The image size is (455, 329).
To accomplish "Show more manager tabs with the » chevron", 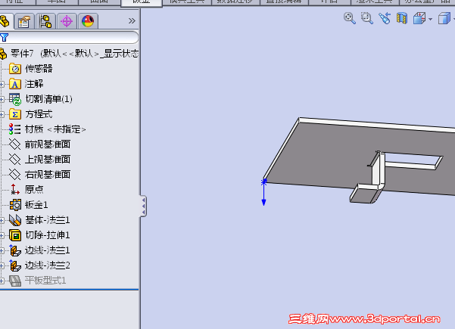I will click(132, 21).
